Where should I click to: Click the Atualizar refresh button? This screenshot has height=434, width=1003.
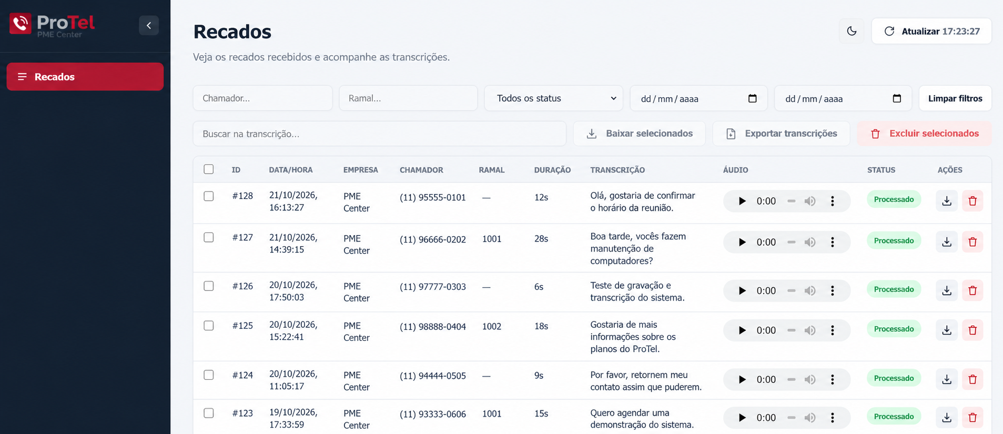931,31
